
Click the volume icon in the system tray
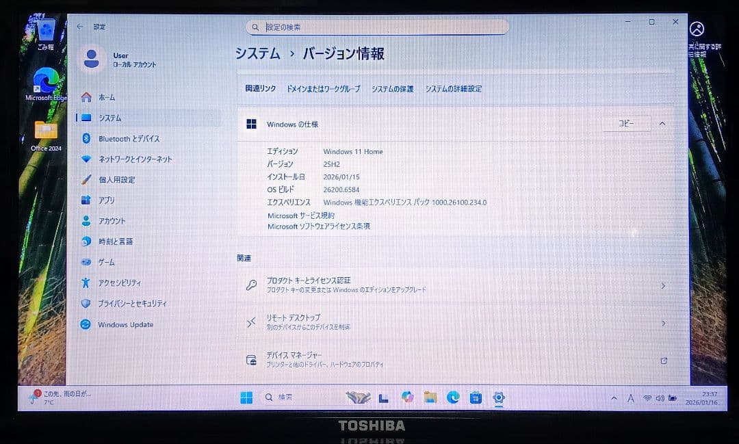(660, 397)
